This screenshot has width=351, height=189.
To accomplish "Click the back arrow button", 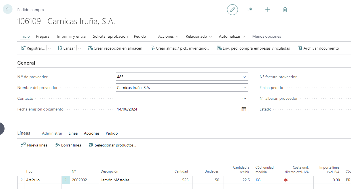I will pos(8,9).
